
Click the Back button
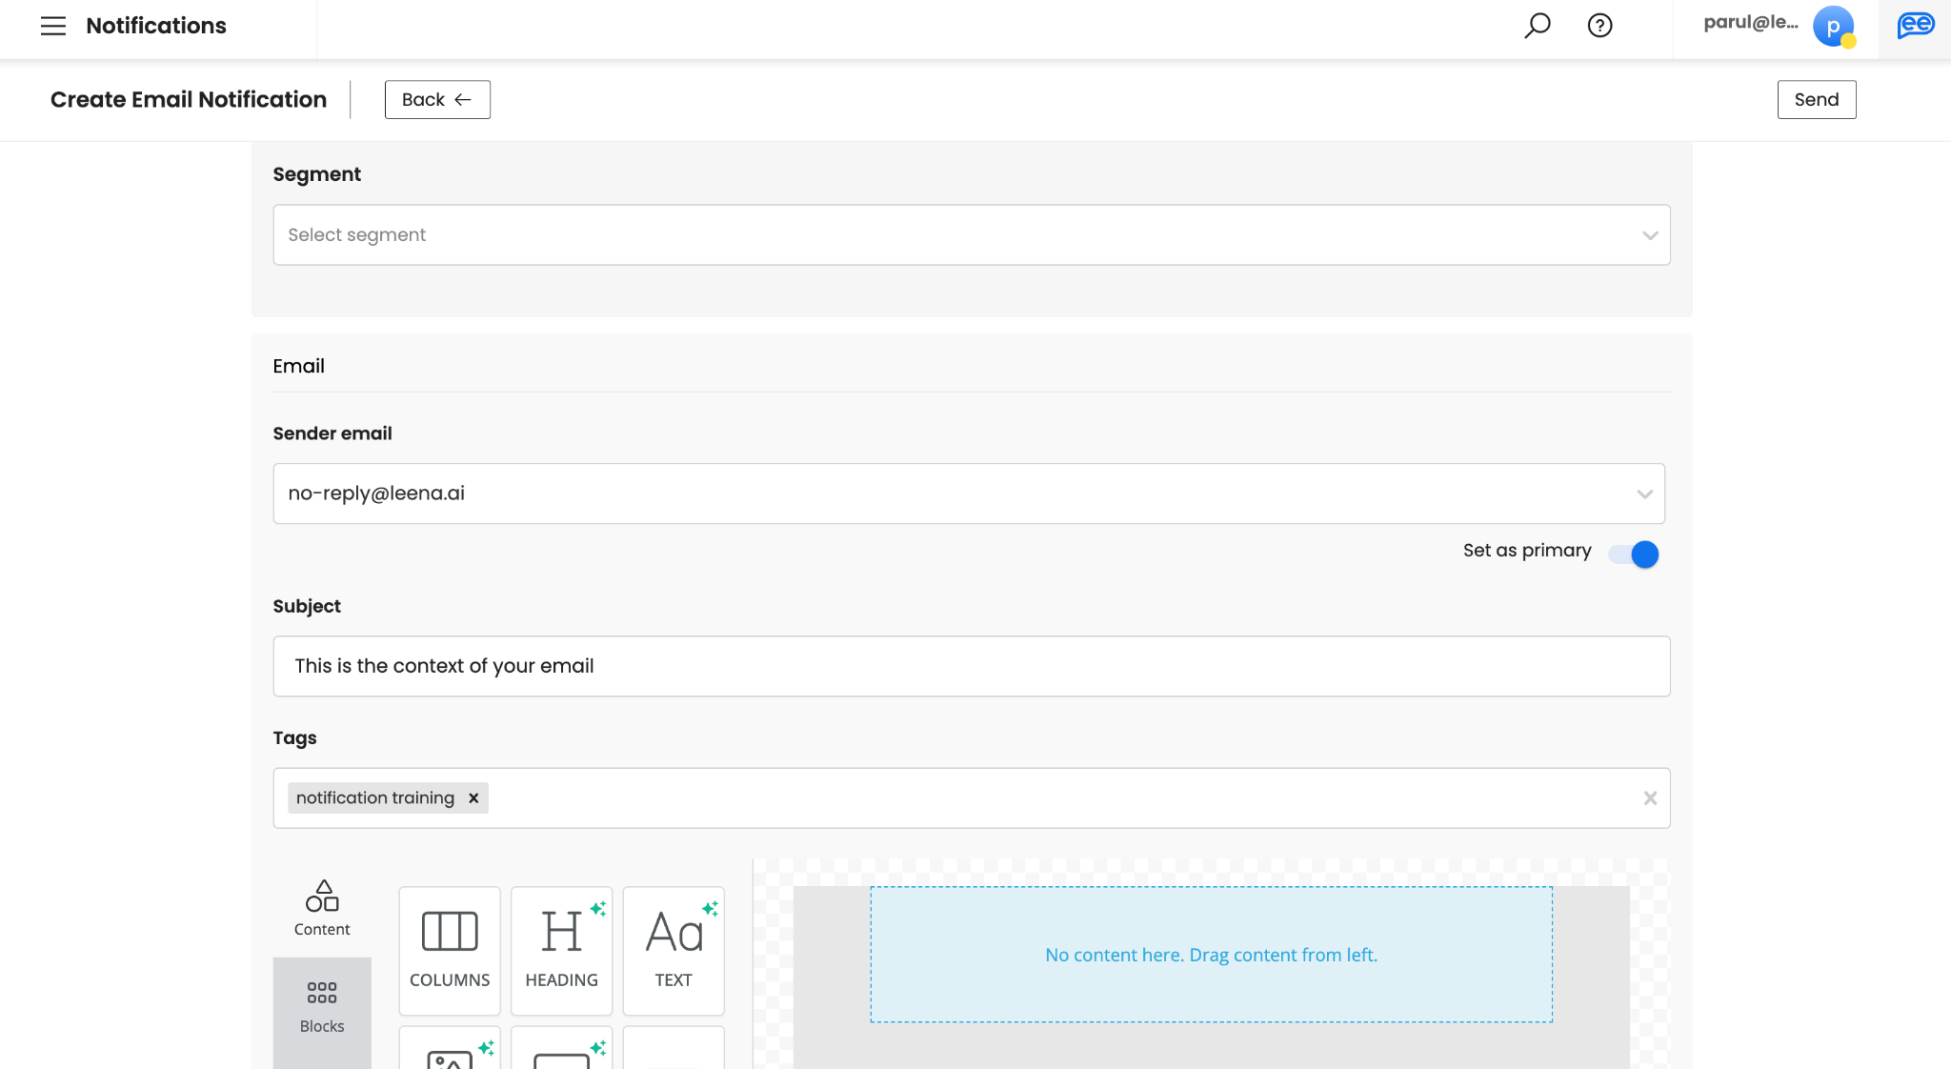coord(437,100)
